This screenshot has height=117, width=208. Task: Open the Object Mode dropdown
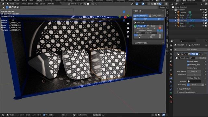click(14, 4)
